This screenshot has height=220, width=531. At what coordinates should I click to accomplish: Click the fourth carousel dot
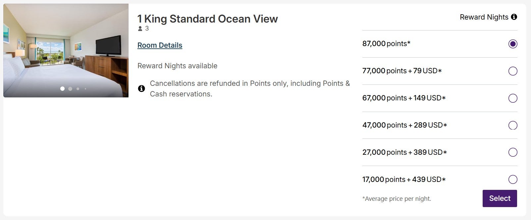85,89
